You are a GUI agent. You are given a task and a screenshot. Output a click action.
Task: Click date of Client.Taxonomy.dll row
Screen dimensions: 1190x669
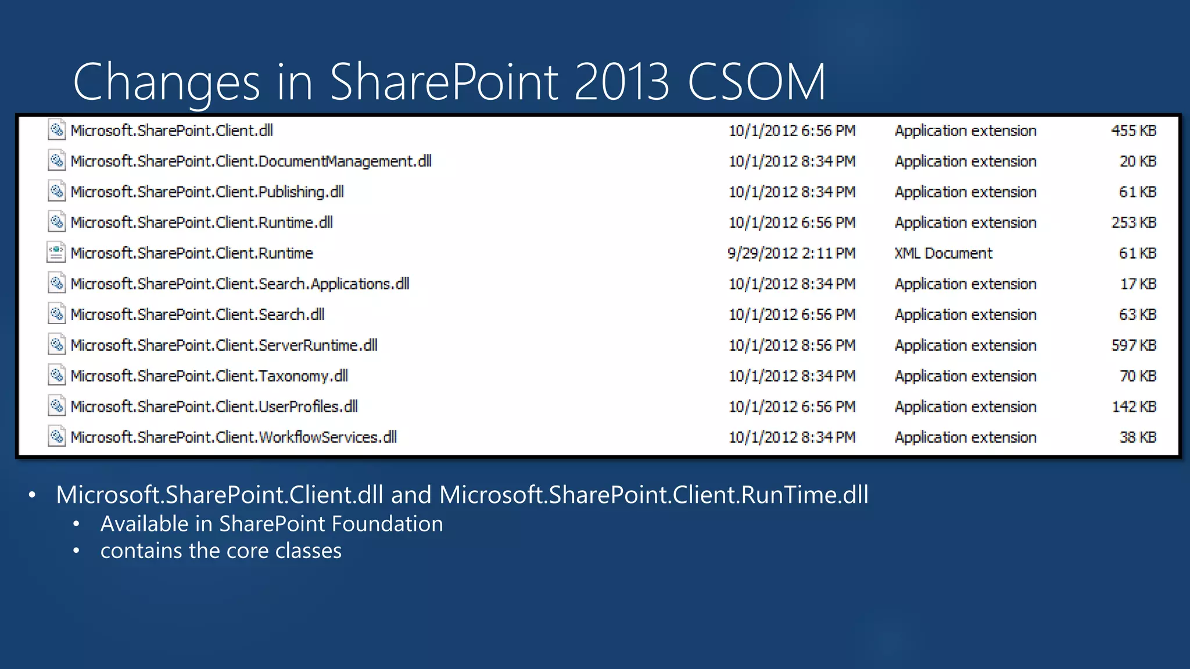(792, 376)
